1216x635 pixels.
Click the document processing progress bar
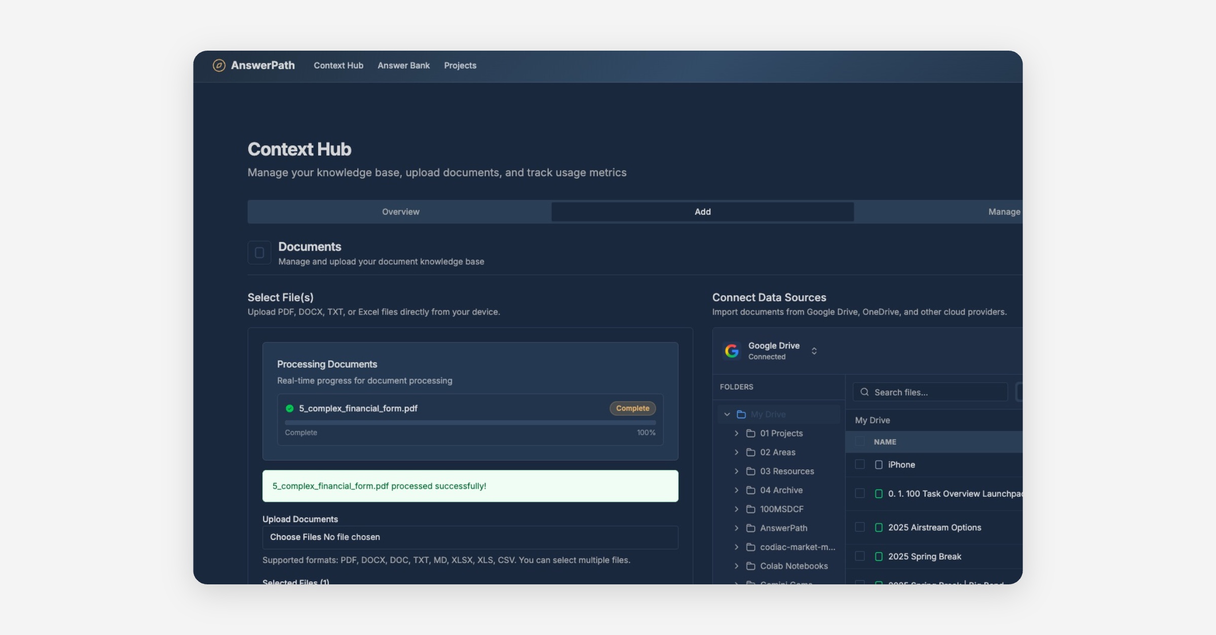[x=470, y=422]
